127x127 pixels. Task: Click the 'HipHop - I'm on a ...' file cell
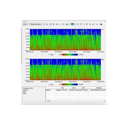(63, 90)
